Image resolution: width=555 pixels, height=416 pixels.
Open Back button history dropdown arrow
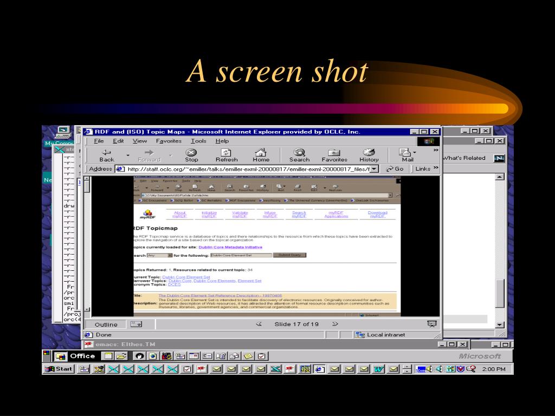coord(128,155)
